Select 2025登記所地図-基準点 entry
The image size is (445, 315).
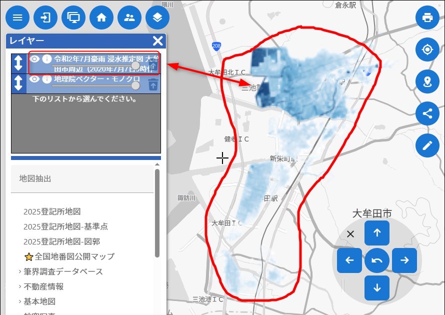[x=65, y=226]
